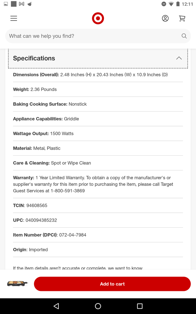
Task: Tap the Specifications section header
Action: (x=98, y=58)
